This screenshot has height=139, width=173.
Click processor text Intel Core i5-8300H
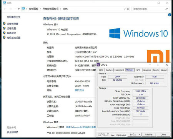click(x=104, y=56)
